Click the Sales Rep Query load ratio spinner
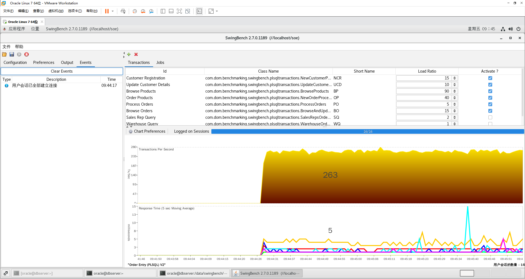The width and height of the screenshot is (525, 279). pyautogui.click(x=455, y=117)
